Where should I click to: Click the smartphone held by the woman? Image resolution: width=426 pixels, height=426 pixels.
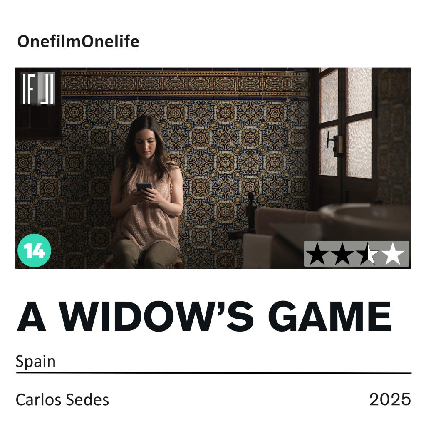[x=144, y=187]
